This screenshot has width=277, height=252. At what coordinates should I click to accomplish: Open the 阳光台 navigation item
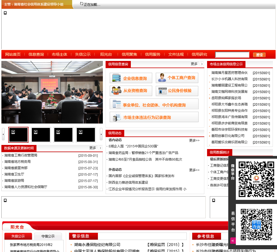coord(106,54)
